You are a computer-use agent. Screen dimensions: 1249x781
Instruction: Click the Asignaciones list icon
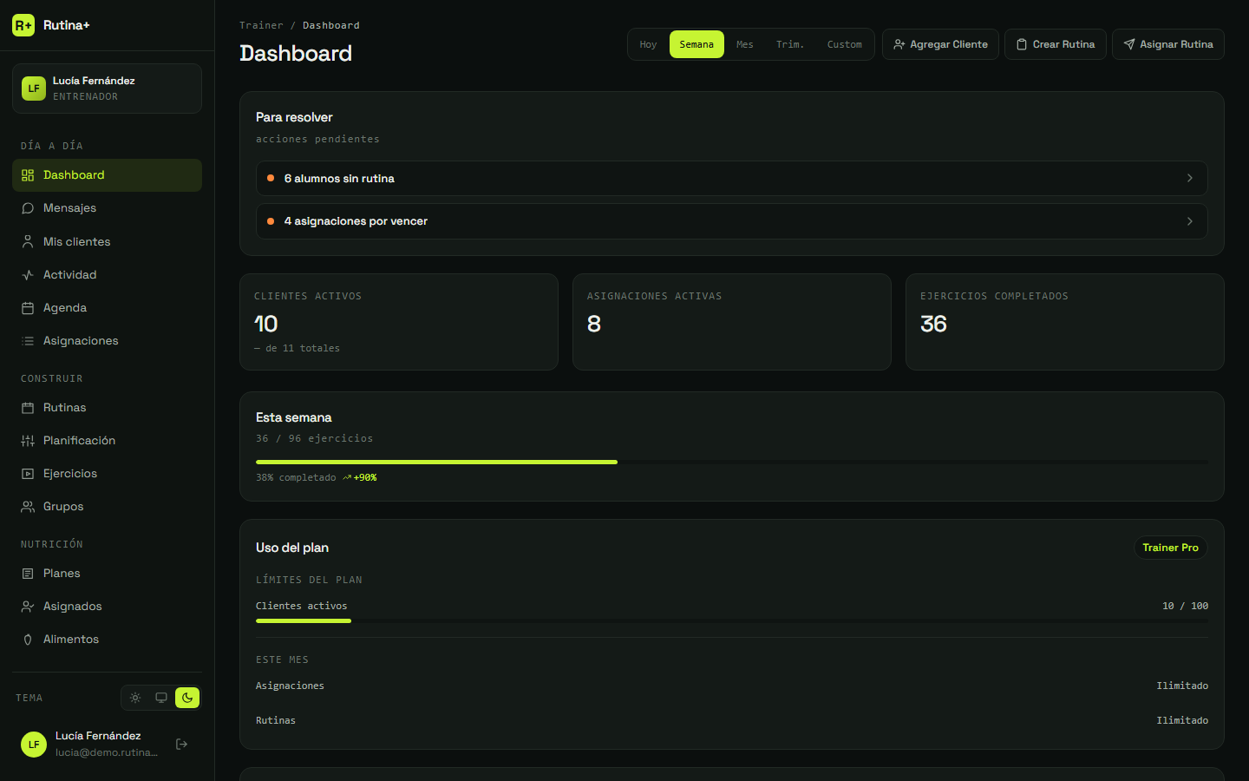28,341
